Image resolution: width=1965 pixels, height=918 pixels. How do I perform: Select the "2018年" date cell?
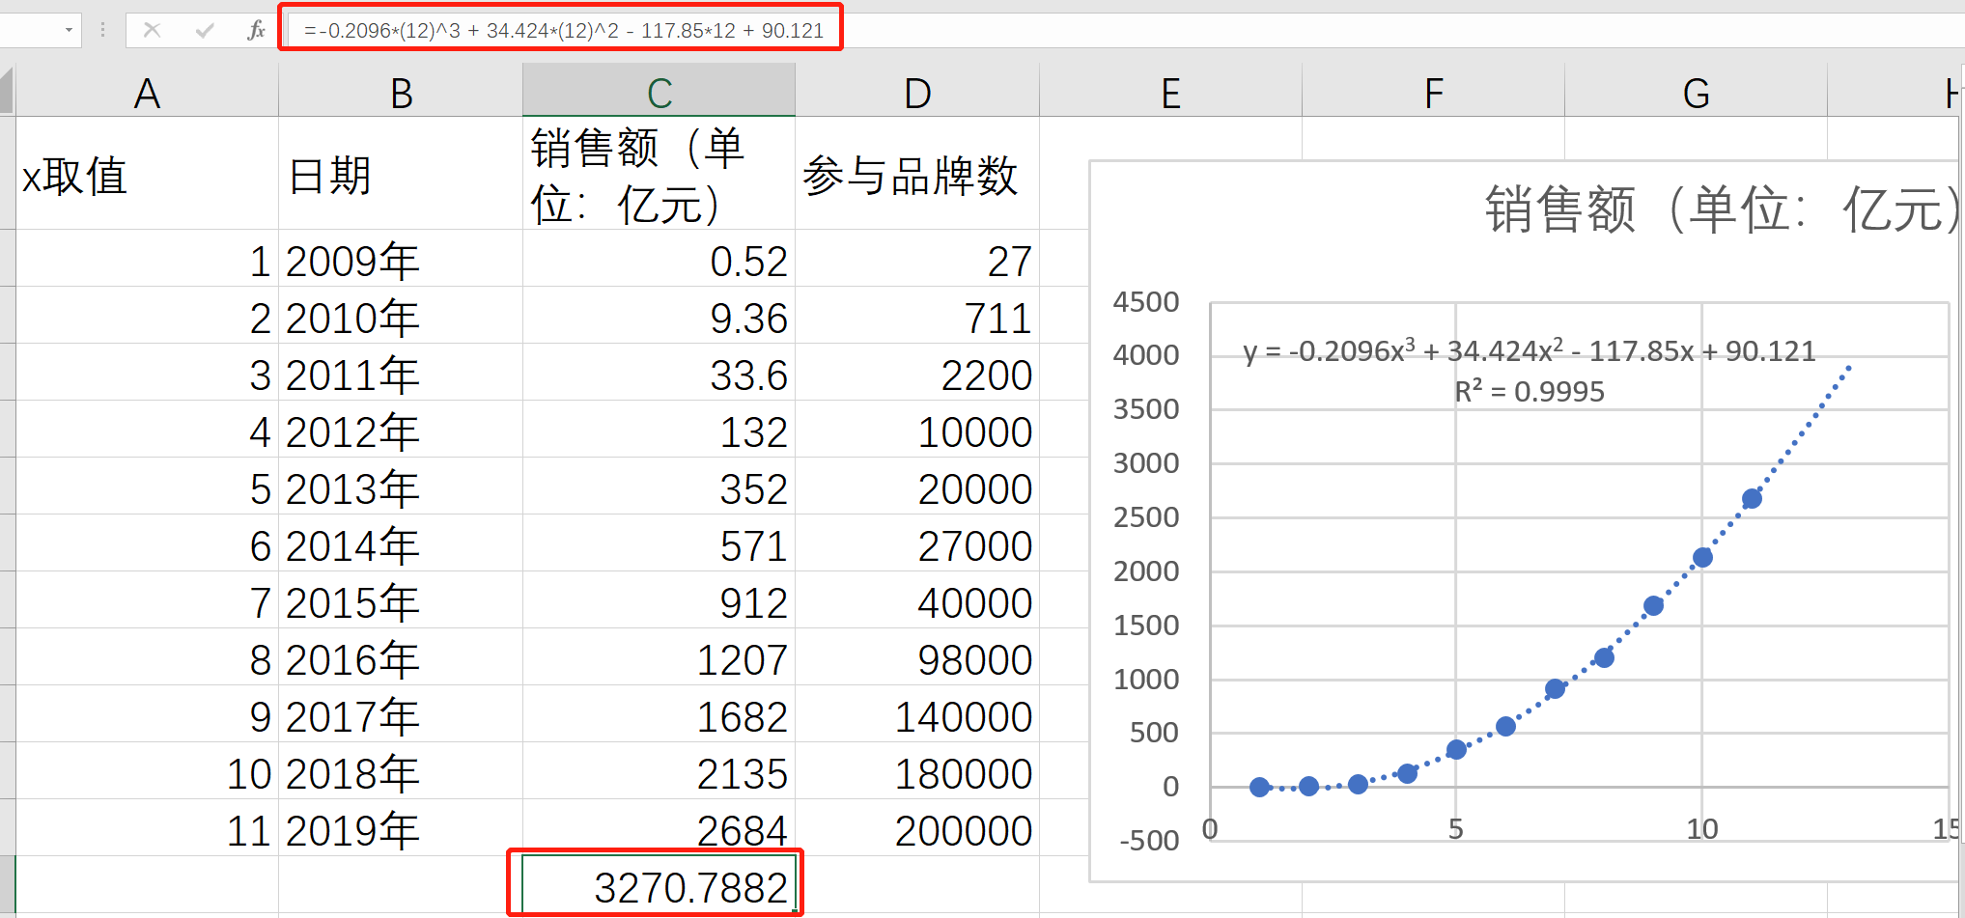click(401, 771)
